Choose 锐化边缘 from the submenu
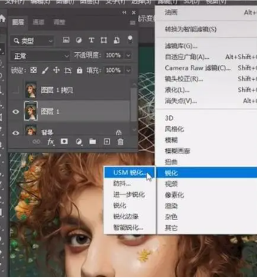 pyautogui.click(x=129, y=217)
